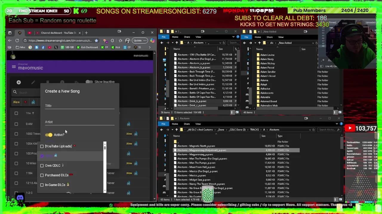Open address history dropdown in the bottom Alestorm window
Image resolution: width=382 pixels, height=214 pixels.
(x=310, y=130)
